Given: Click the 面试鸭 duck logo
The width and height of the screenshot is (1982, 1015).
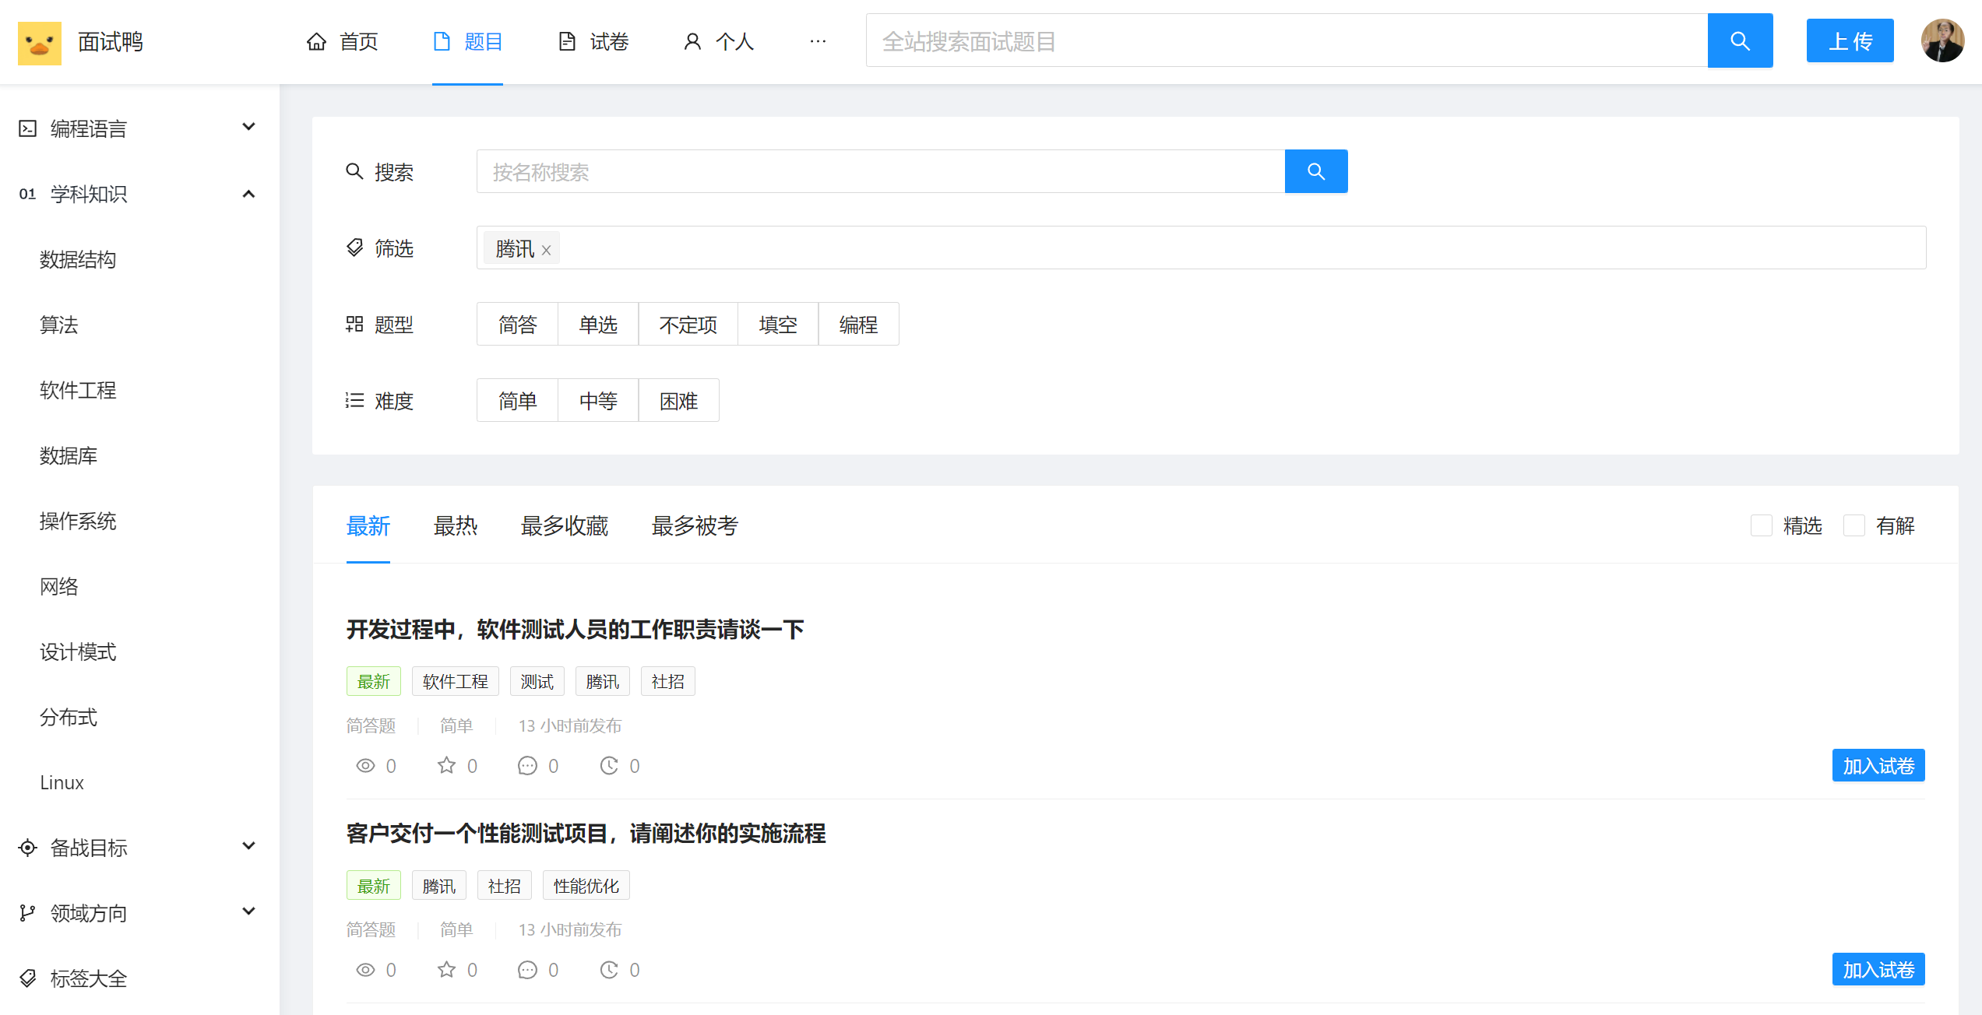Looking at the screenshot, I should [39, 42].
